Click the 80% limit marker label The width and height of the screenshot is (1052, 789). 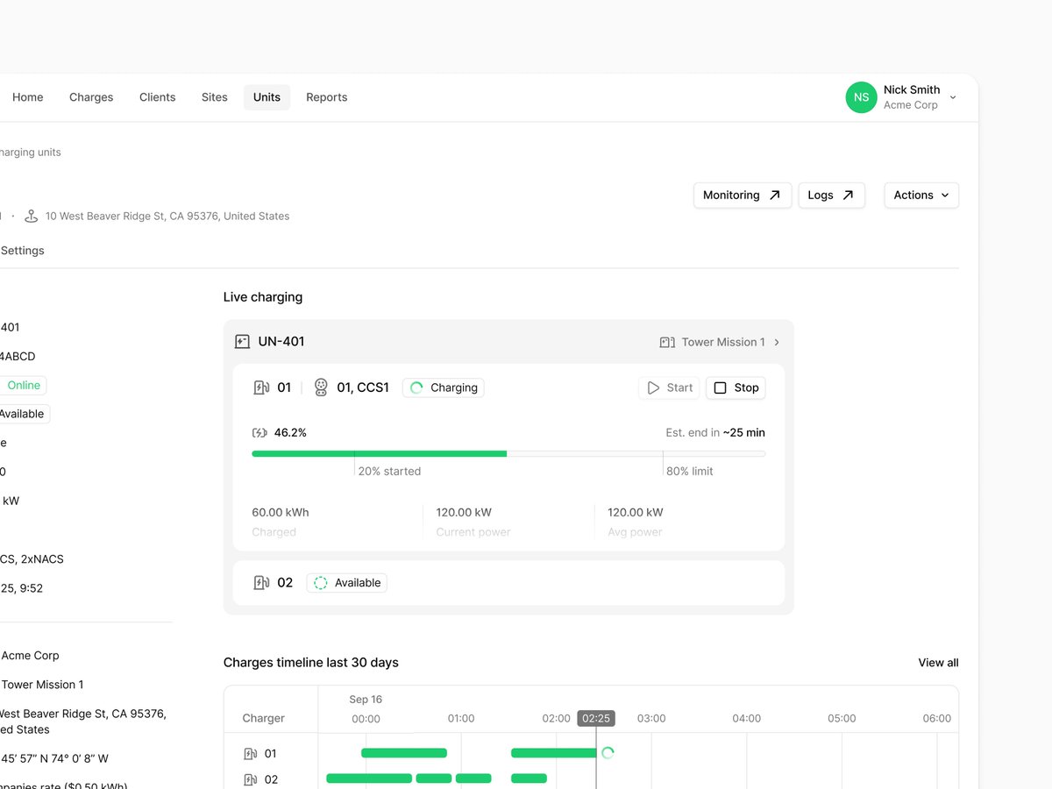pos(690,472)
